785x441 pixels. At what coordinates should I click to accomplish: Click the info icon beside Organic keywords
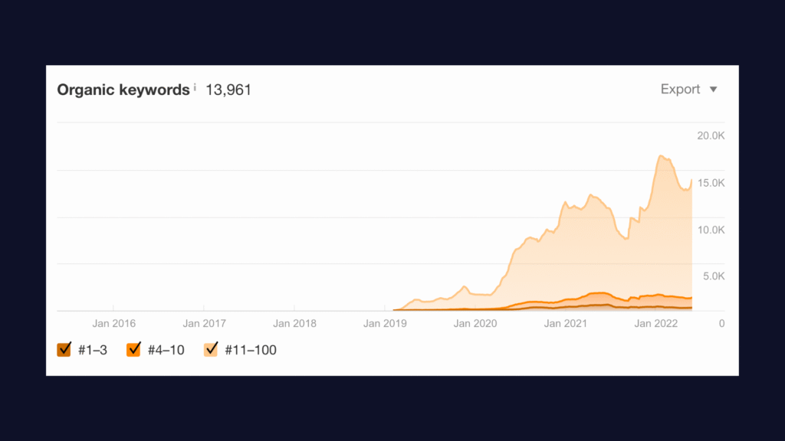point(195,87)
